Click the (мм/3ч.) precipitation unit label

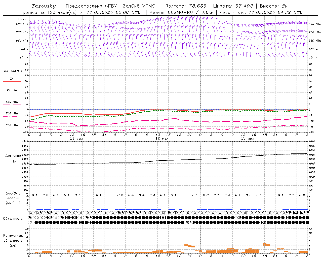coord(13,193)
